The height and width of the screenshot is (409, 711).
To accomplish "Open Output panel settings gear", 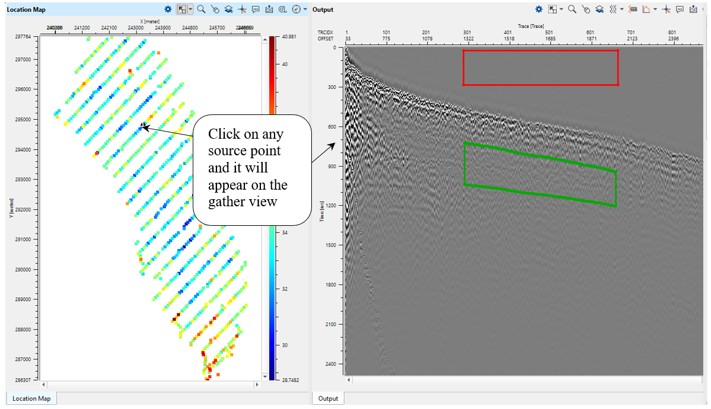I will coord(538,9).
